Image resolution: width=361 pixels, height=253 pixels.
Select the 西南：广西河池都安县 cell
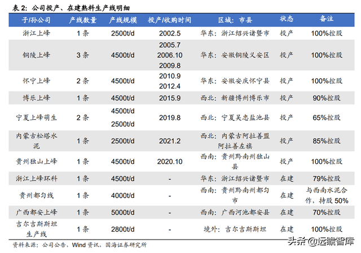coord(235,212)
